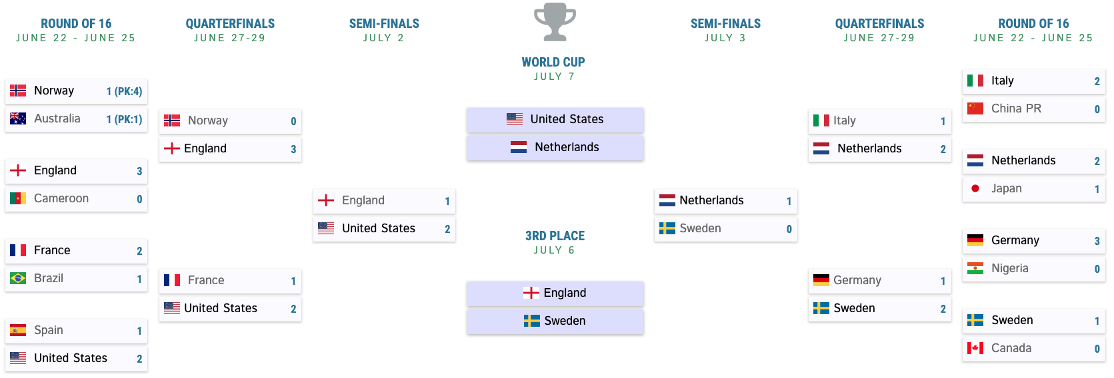
Task: Click the China PR flag icon
Action: [975, 108]
